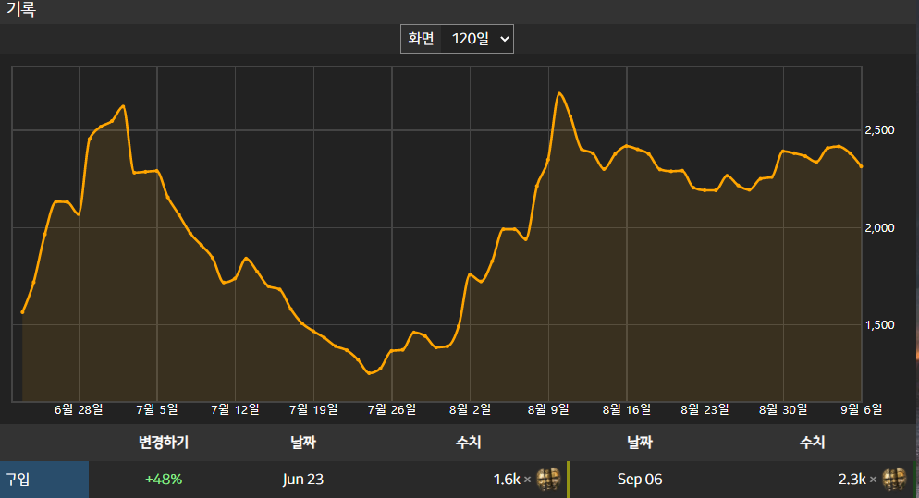
Task: Click the chart's first data point at the left edge
Action: click(x=22, y=312)
